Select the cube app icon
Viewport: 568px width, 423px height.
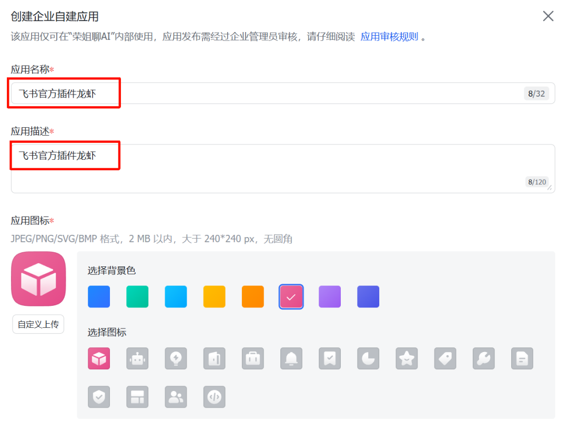(99, 358)
